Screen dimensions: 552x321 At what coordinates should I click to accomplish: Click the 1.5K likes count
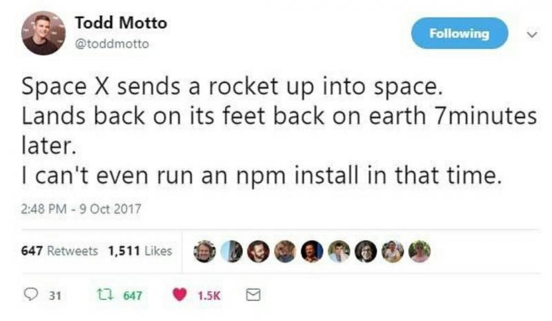[208, 295]
